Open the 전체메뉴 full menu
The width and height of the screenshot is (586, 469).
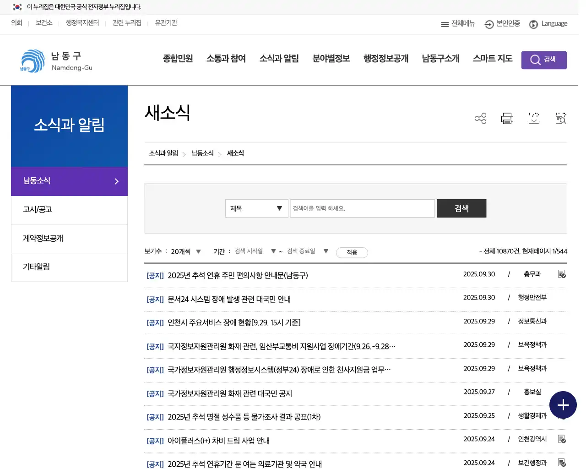click(x=457, y=24)
